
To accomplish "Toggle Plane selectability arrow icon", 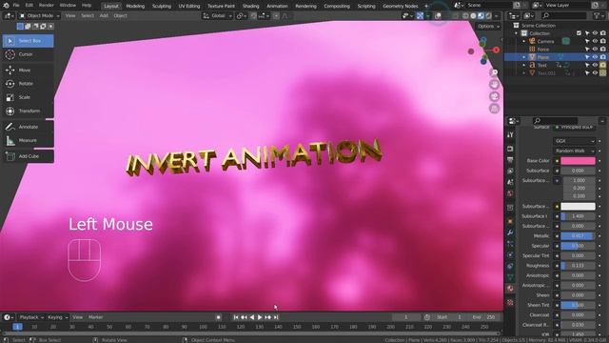I will click(587, 57).
